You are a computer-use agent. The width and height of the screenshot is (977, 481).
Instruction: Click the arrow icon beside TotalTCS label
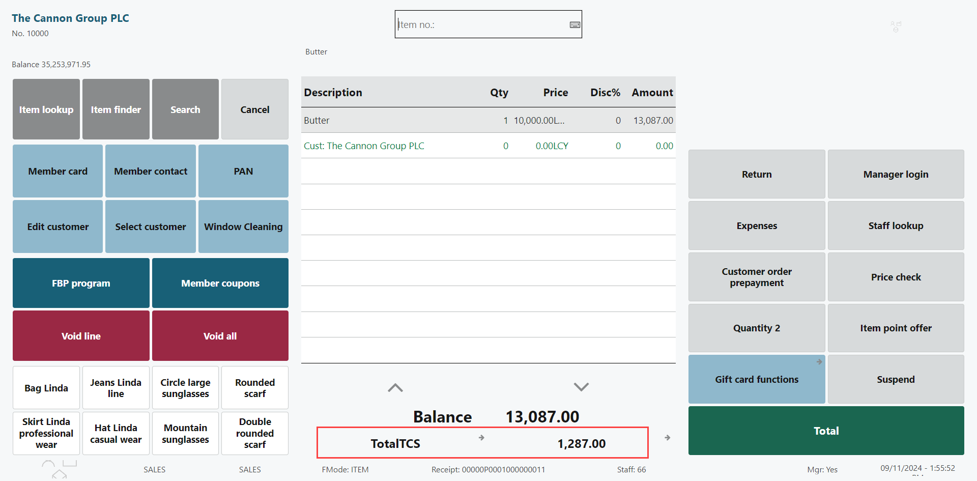pos(481,438)
